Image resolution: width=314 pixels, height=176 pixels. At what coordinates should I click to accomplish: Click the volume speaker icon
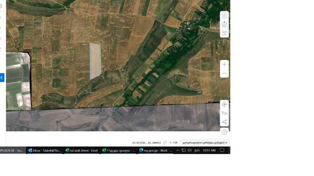click(x=190, y=151)
